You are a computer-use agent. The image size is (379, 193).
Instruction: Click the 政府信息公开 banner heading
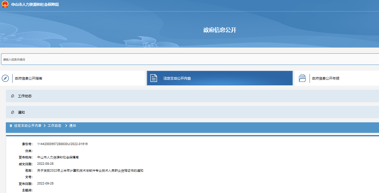[220, 30]
